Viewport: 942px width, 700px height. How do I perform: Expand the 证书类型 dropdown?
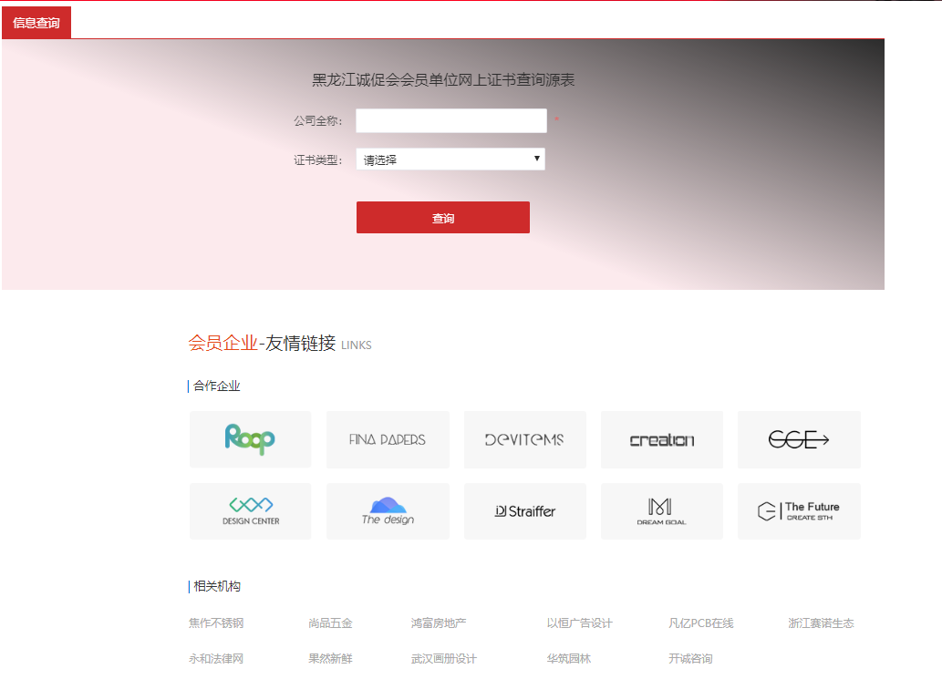coord(450,160)
